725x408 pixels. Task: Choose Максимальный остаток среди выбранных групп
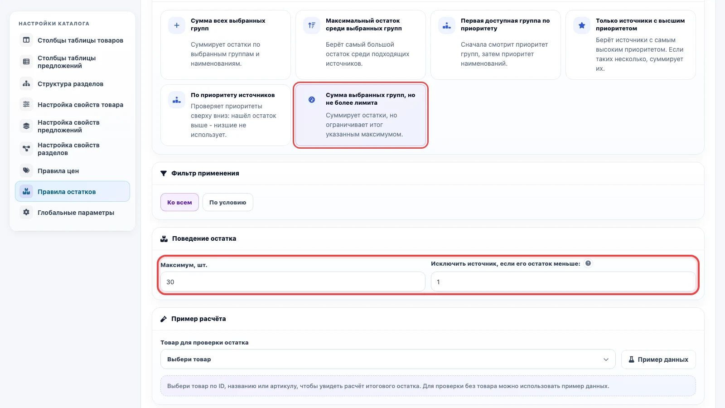(x=361, y=45)
